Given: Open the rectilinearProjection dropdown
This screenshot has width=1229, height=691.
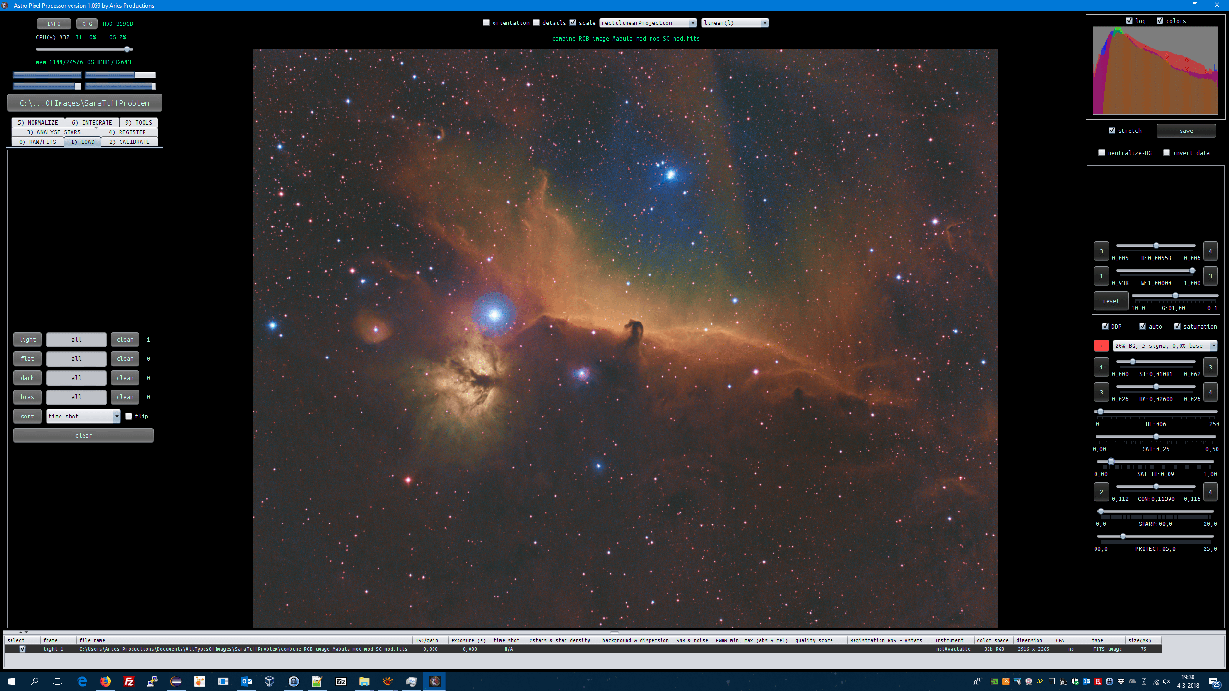Looking at the screenshot, I should (647, 23).
